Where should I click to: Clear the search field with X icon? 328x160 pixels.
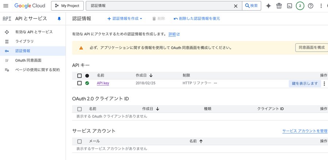(236, 6)
